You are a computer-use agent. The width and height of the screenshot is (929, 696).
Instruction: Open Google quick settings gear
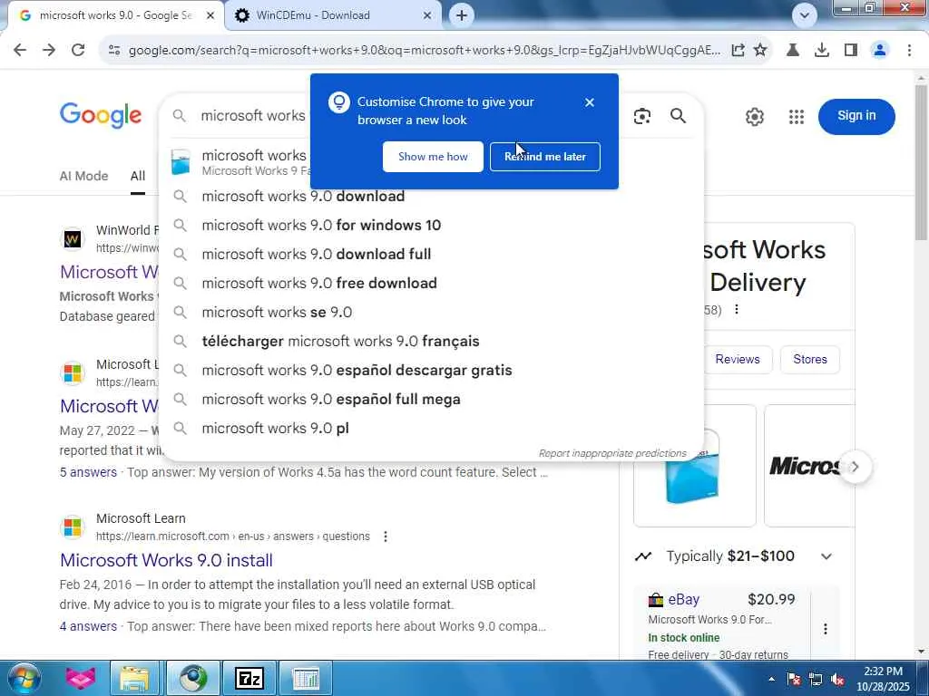point(754,117)
